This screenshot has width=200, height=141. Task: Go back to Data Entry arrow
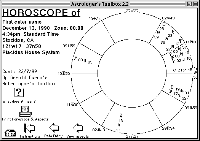point(54,128)
